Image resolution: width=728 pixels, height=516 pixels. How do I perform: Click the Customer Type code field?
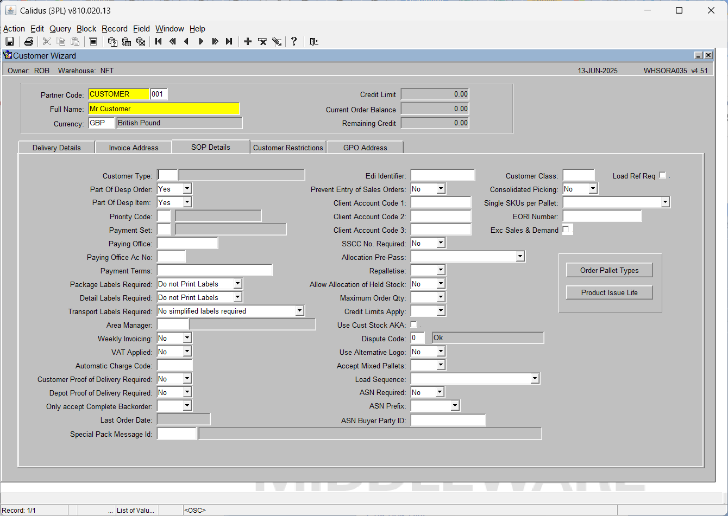pos(167,175)
